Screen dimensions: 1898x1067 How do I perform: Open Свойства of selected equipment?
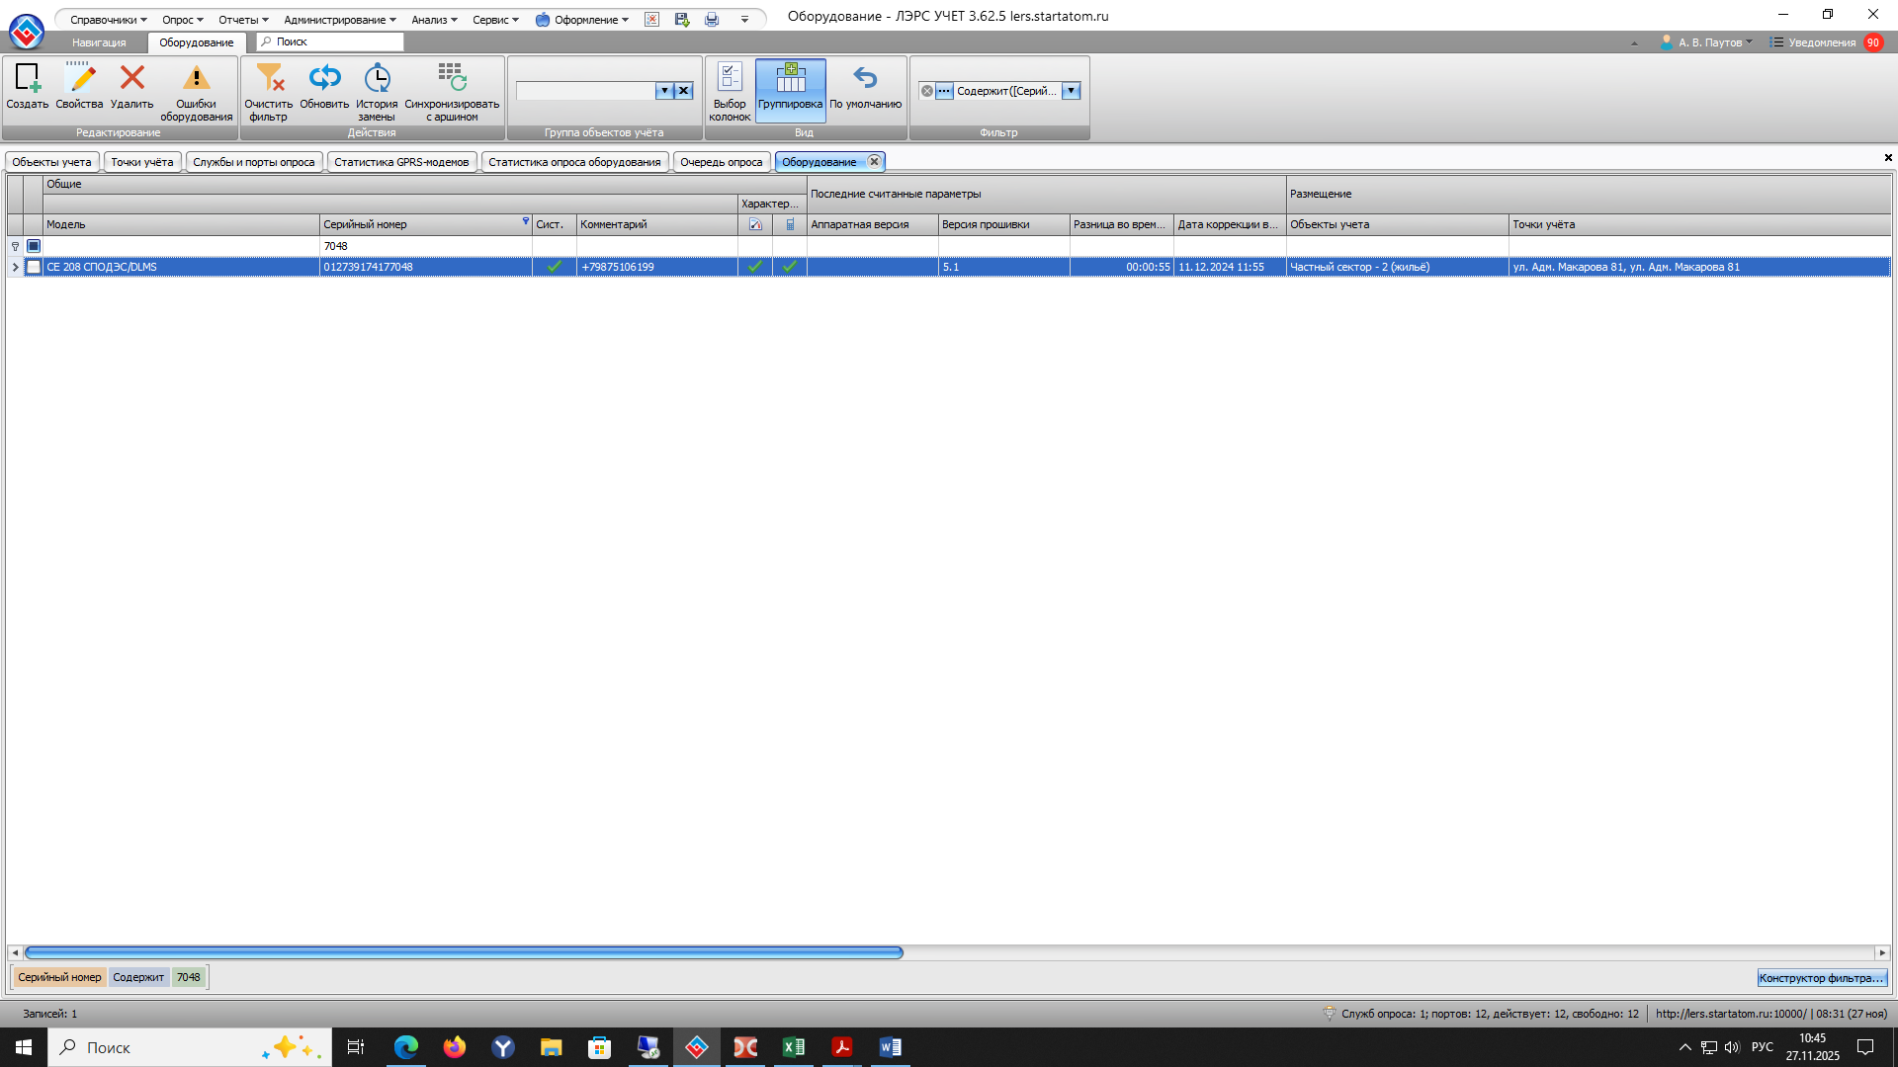tap(79, 78)
